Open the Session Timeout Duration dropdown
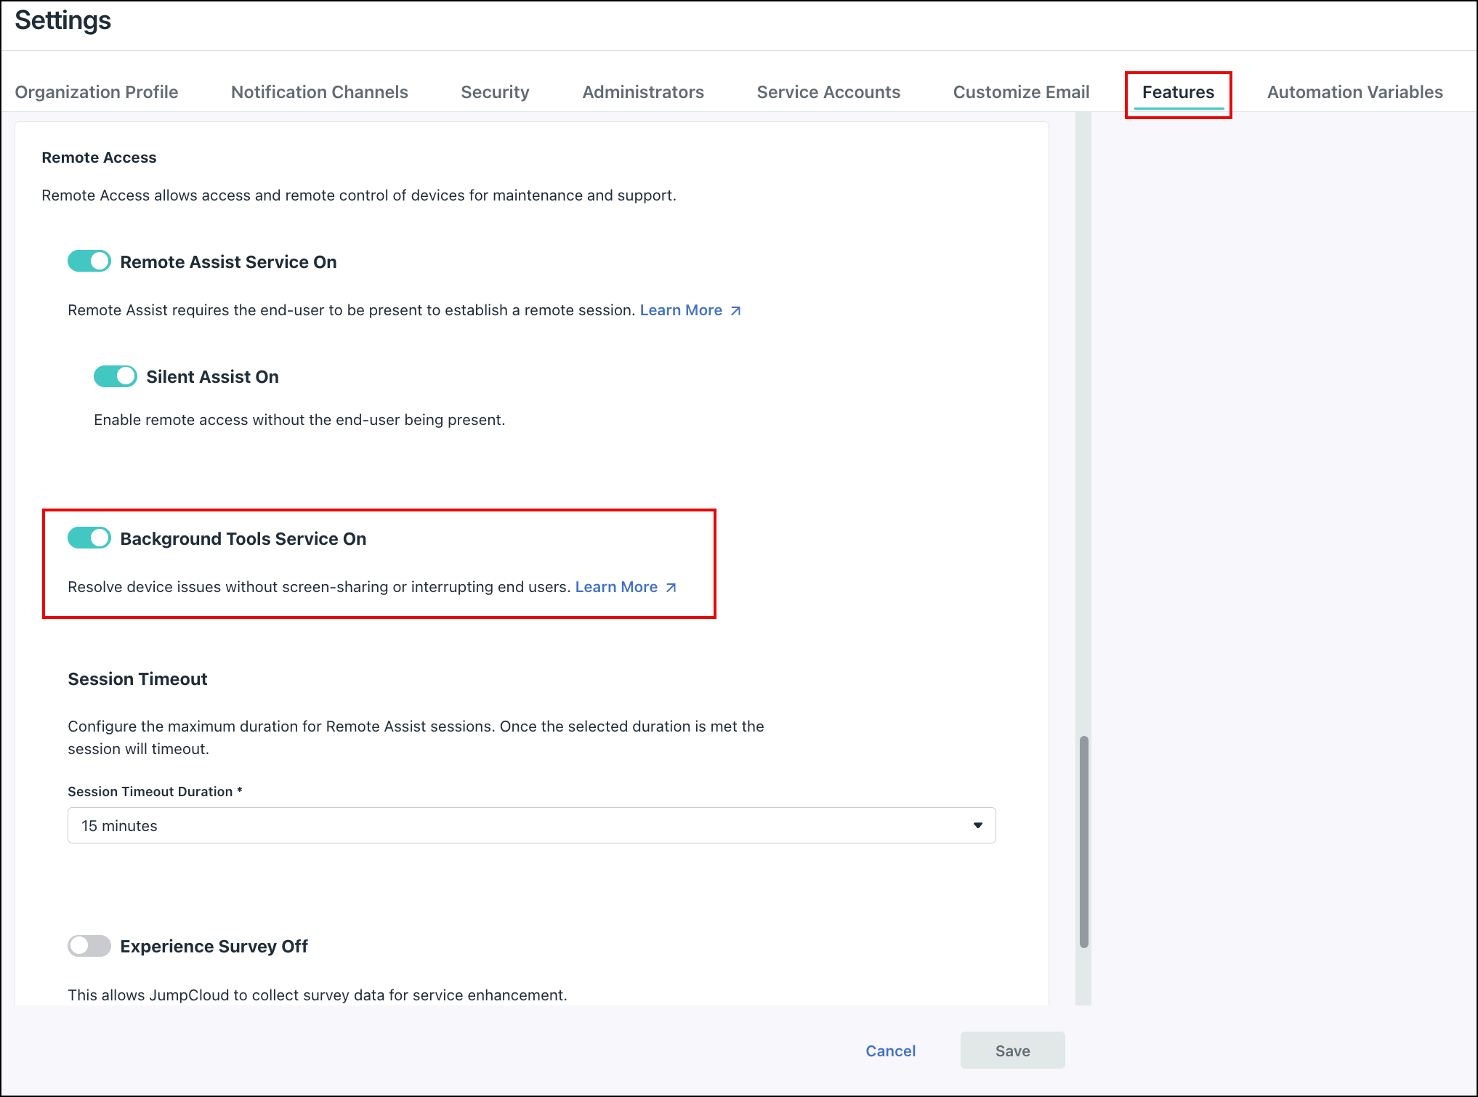 coord(531,825)
